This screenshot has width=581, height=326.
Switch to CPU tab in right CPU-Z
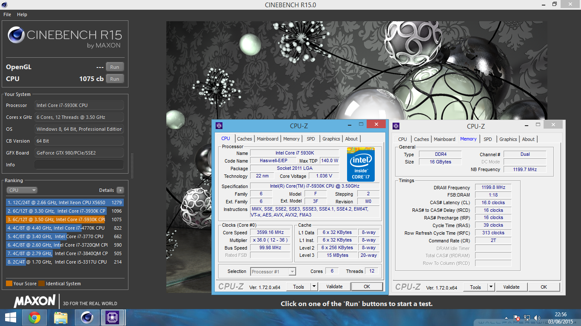click(x=403, y=139)
